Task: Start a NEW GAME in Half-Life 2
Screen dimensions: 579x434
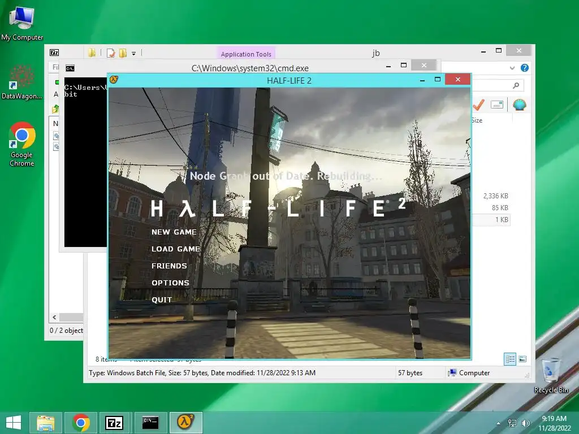Action: [x=174, y=232]
